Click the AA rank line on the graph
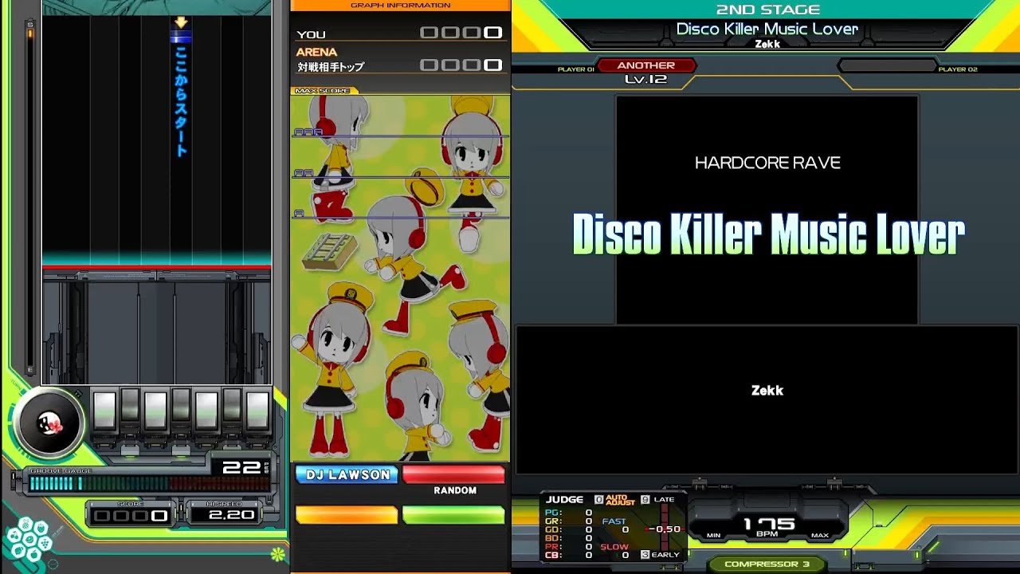The image size is (1020, 574). pos(400,176)
